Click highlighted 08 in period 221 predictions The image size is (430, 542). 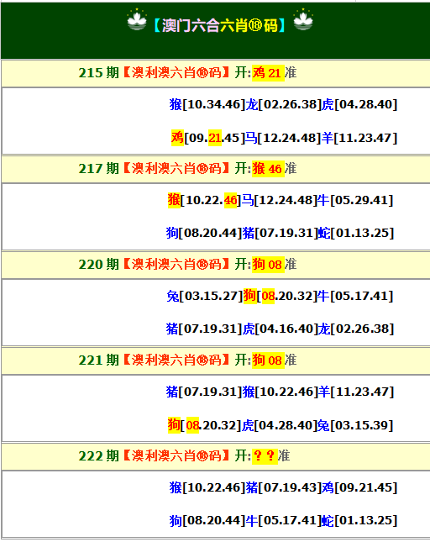pos(192,425)
